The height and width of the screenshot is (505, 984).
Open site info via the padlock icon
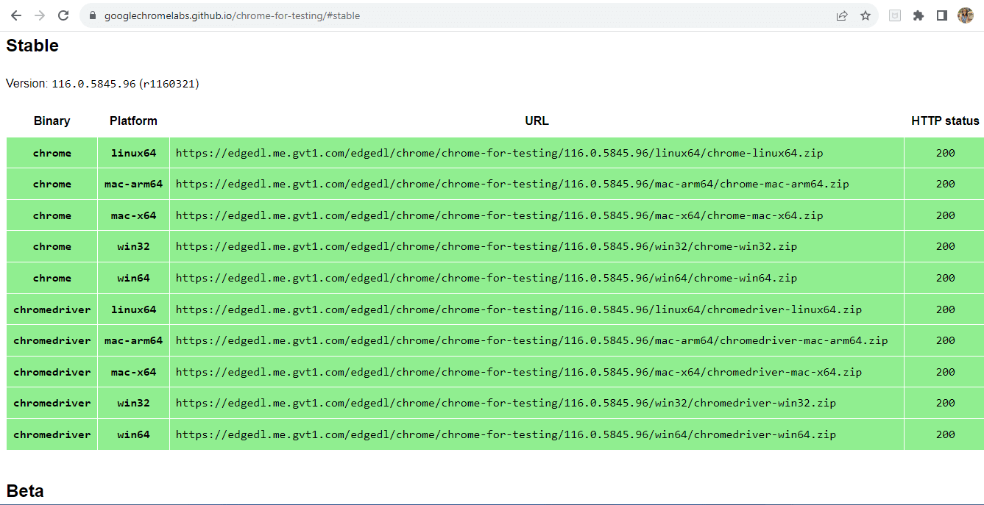click(93, 15)
